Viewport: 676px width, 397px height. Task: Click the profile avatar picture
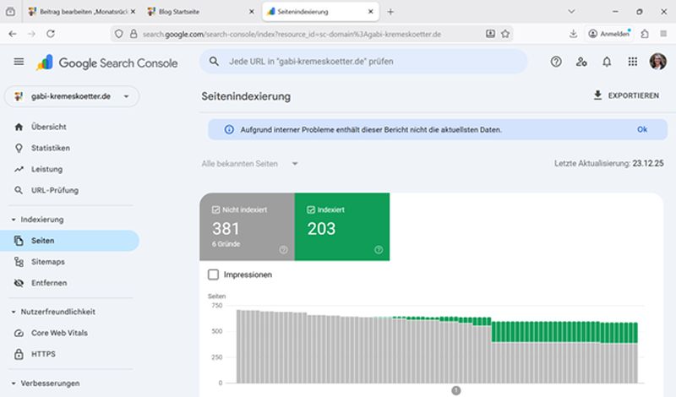[657, 62]
